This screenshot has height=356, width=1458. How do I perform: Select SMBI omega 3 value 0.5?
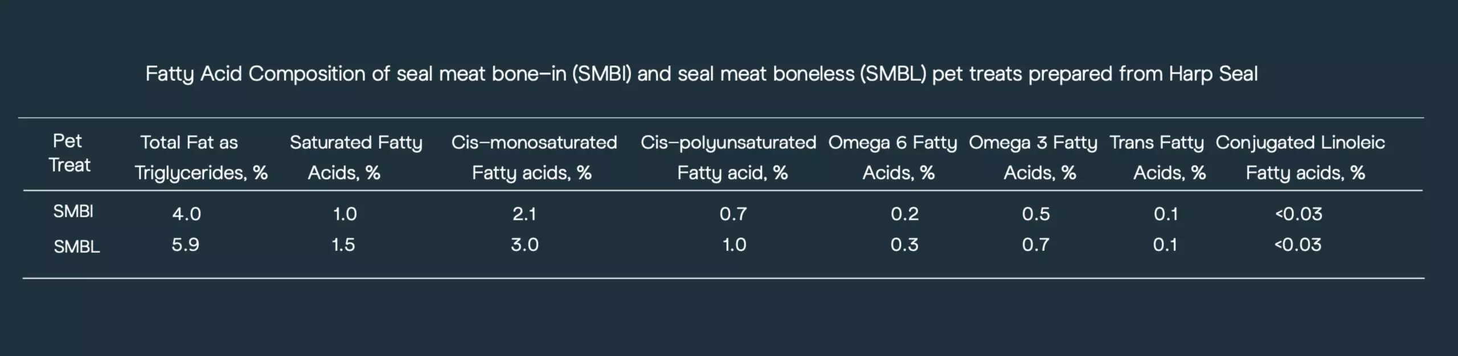click(x=1035, y=214)
